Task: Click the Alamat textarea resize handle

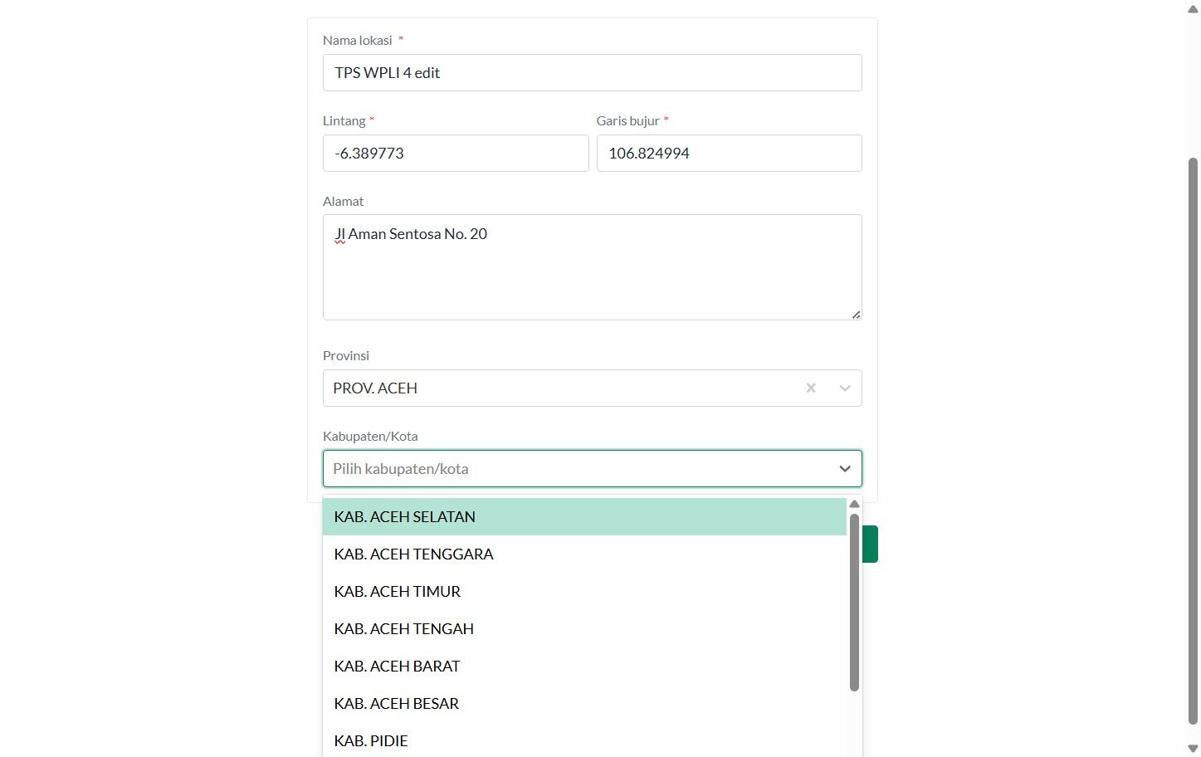Action: point(856,314)
